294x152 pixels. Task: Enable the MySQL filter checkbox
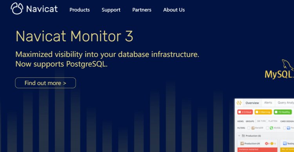(x=268, y=128)
